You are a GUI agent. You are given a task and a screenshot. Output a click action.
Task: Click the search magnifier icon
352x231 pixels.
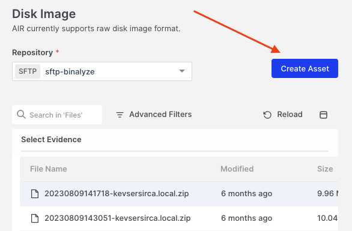(22, 115)
